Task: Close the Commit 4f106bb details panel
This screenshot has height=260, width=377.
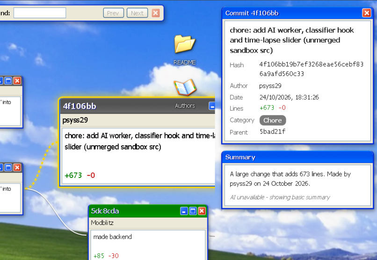Action: [366, 13]
